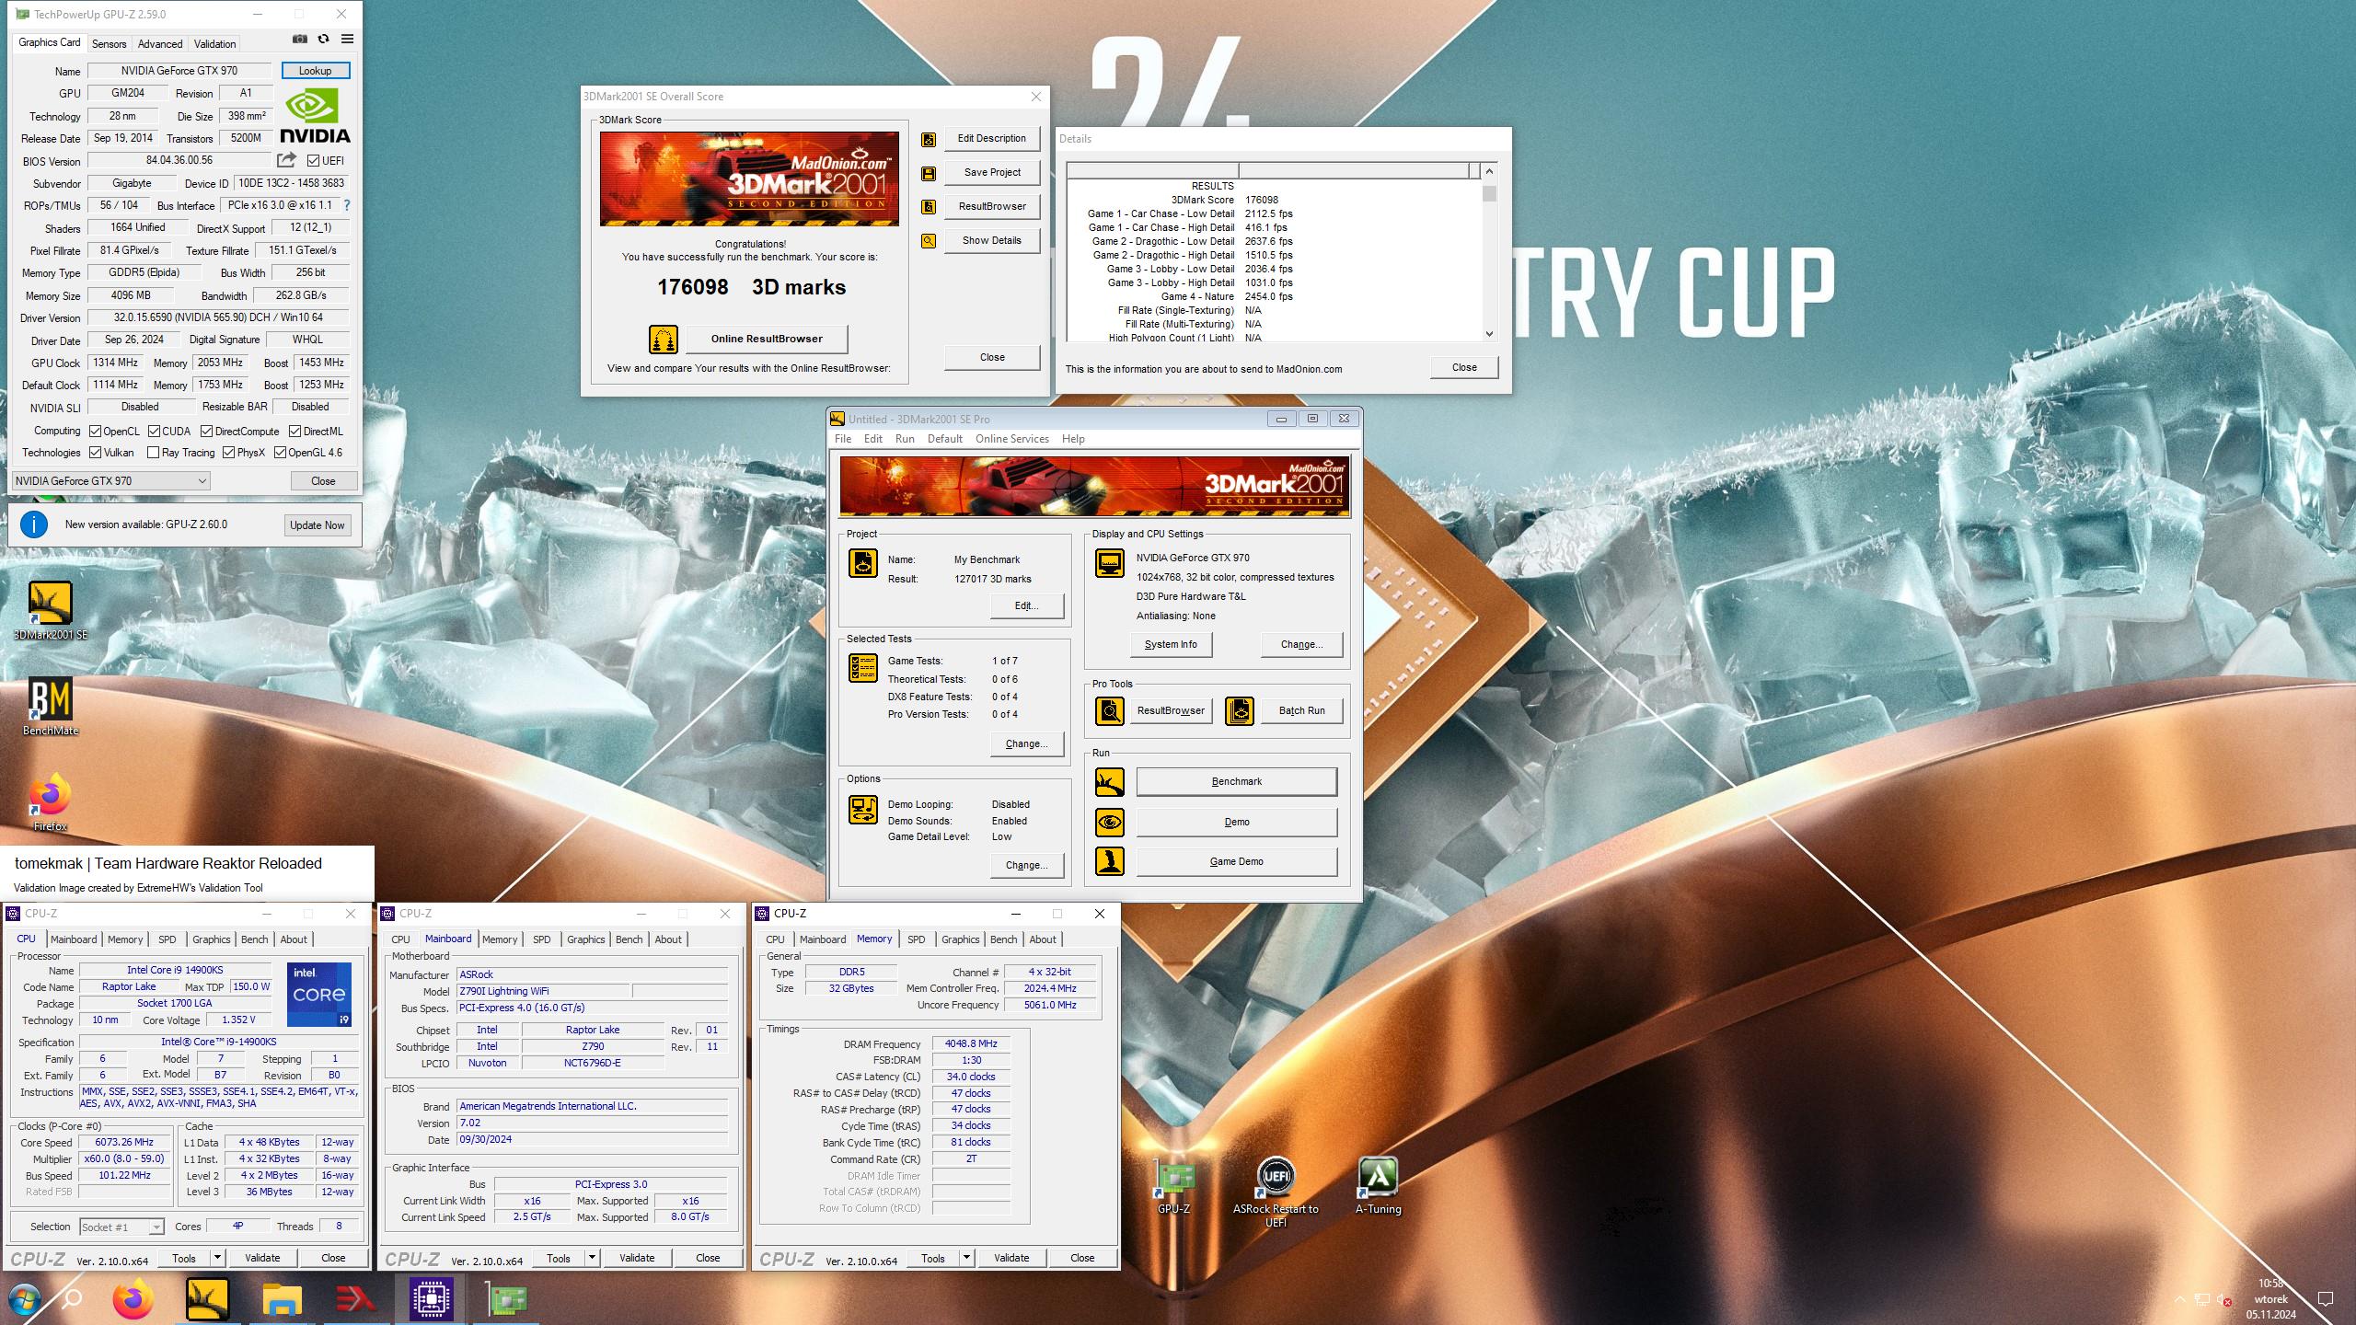This screenshot has height=1325, width=2356.
Task: Click the Windows Start orb
Action: pyautogui.click(x=25, y=1299)
